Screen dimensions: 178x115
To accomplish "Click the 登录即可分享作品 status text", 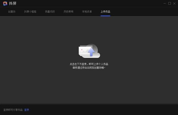I will point(13,110).
